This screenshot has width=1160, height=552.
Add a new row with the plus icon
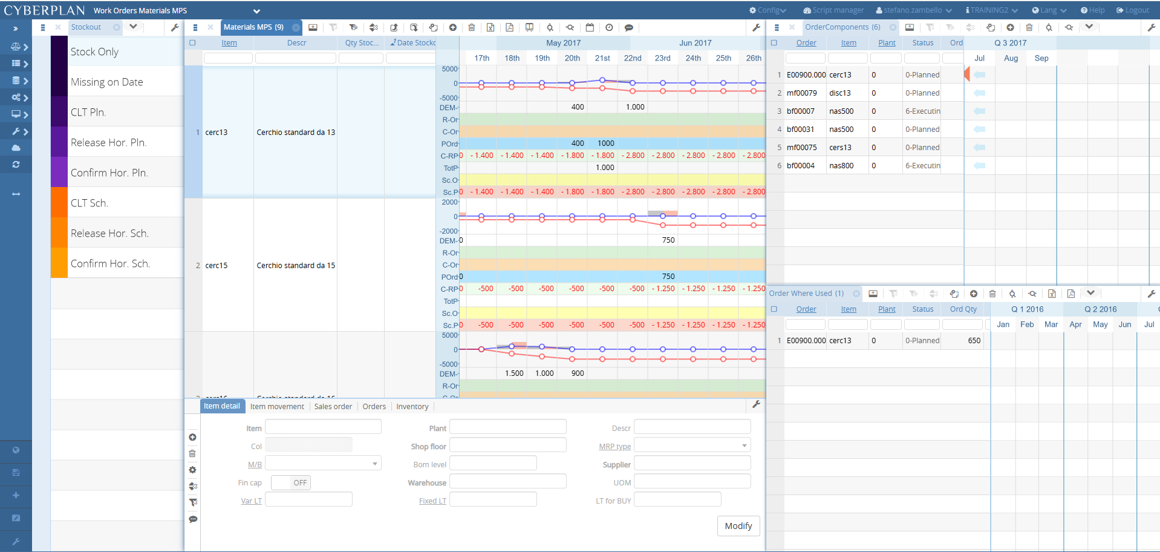[x=453, y=27]
